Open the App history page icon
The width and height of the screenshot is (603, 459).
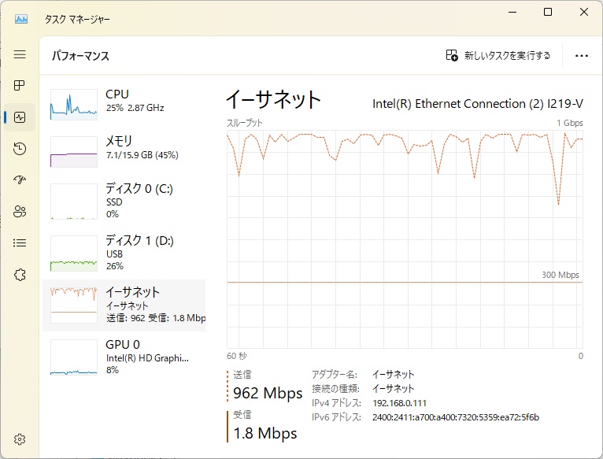20,149
